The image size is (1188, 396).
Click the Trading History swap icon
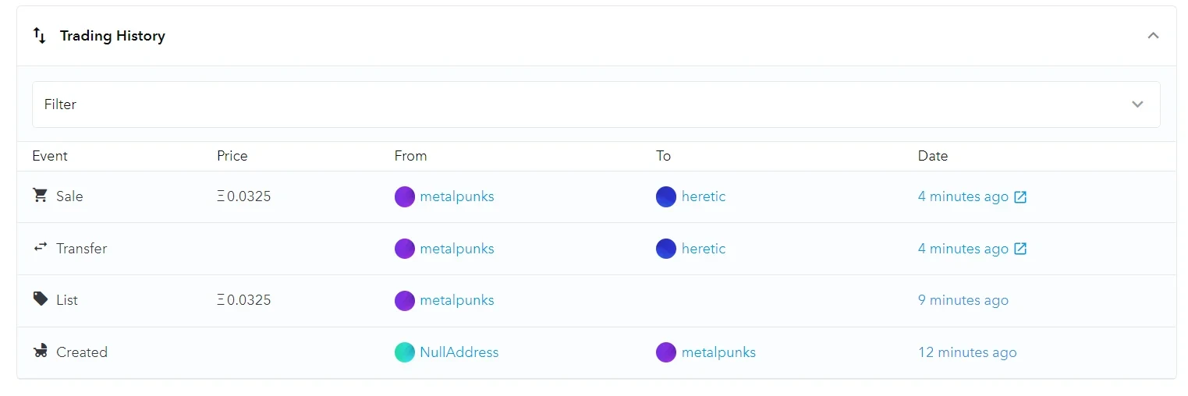pyautogui.click(x=40, y=36)
